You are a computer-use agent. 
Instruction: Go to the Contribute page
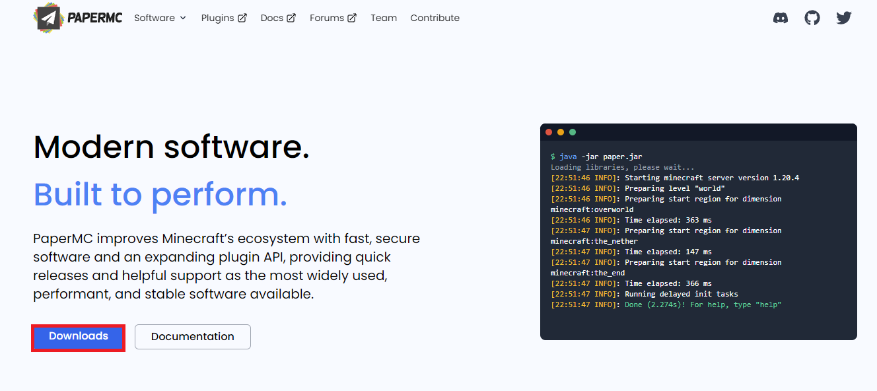pos(435,18)
